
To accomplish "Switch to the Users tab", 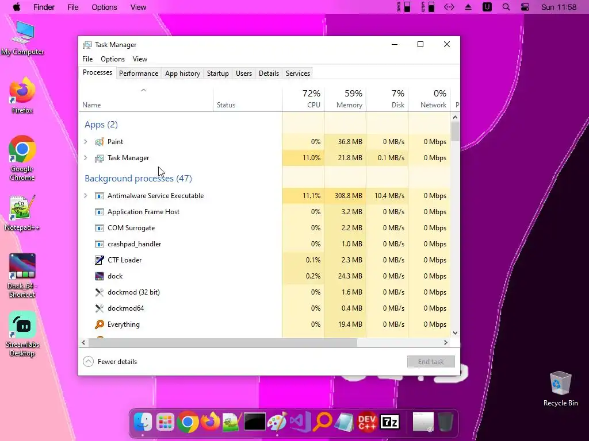I will pos(244,73).
